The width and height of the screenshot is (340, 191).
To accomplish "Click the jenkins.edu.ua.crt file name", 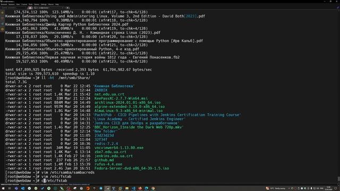I will (x=114, y=156).
